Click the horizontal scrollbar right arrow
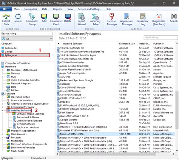 coord(173,154)
